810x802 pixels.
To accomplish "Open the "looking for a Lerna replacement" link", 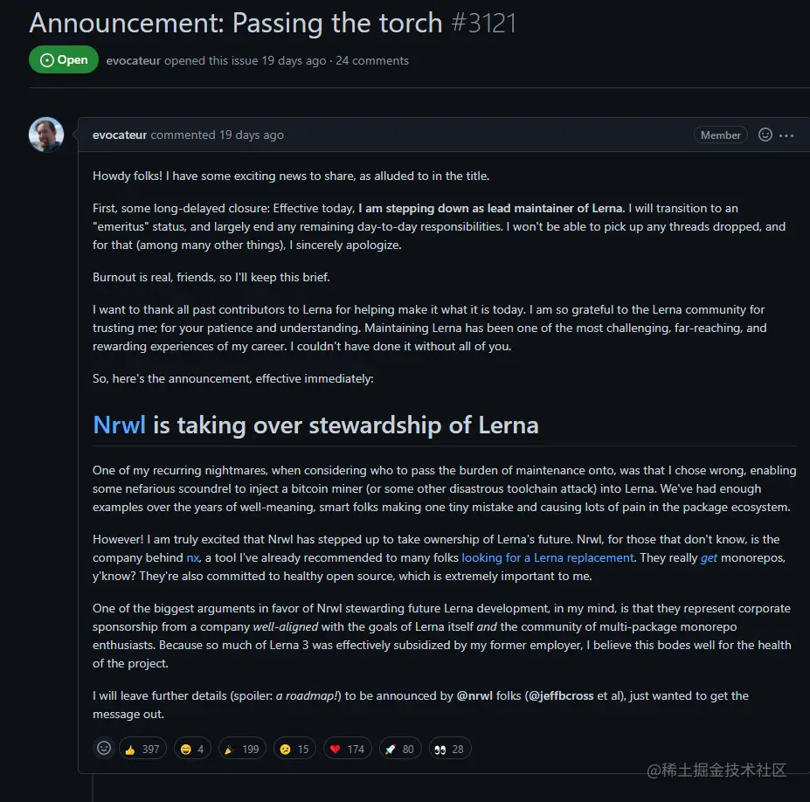I will (x=548, y=557).
